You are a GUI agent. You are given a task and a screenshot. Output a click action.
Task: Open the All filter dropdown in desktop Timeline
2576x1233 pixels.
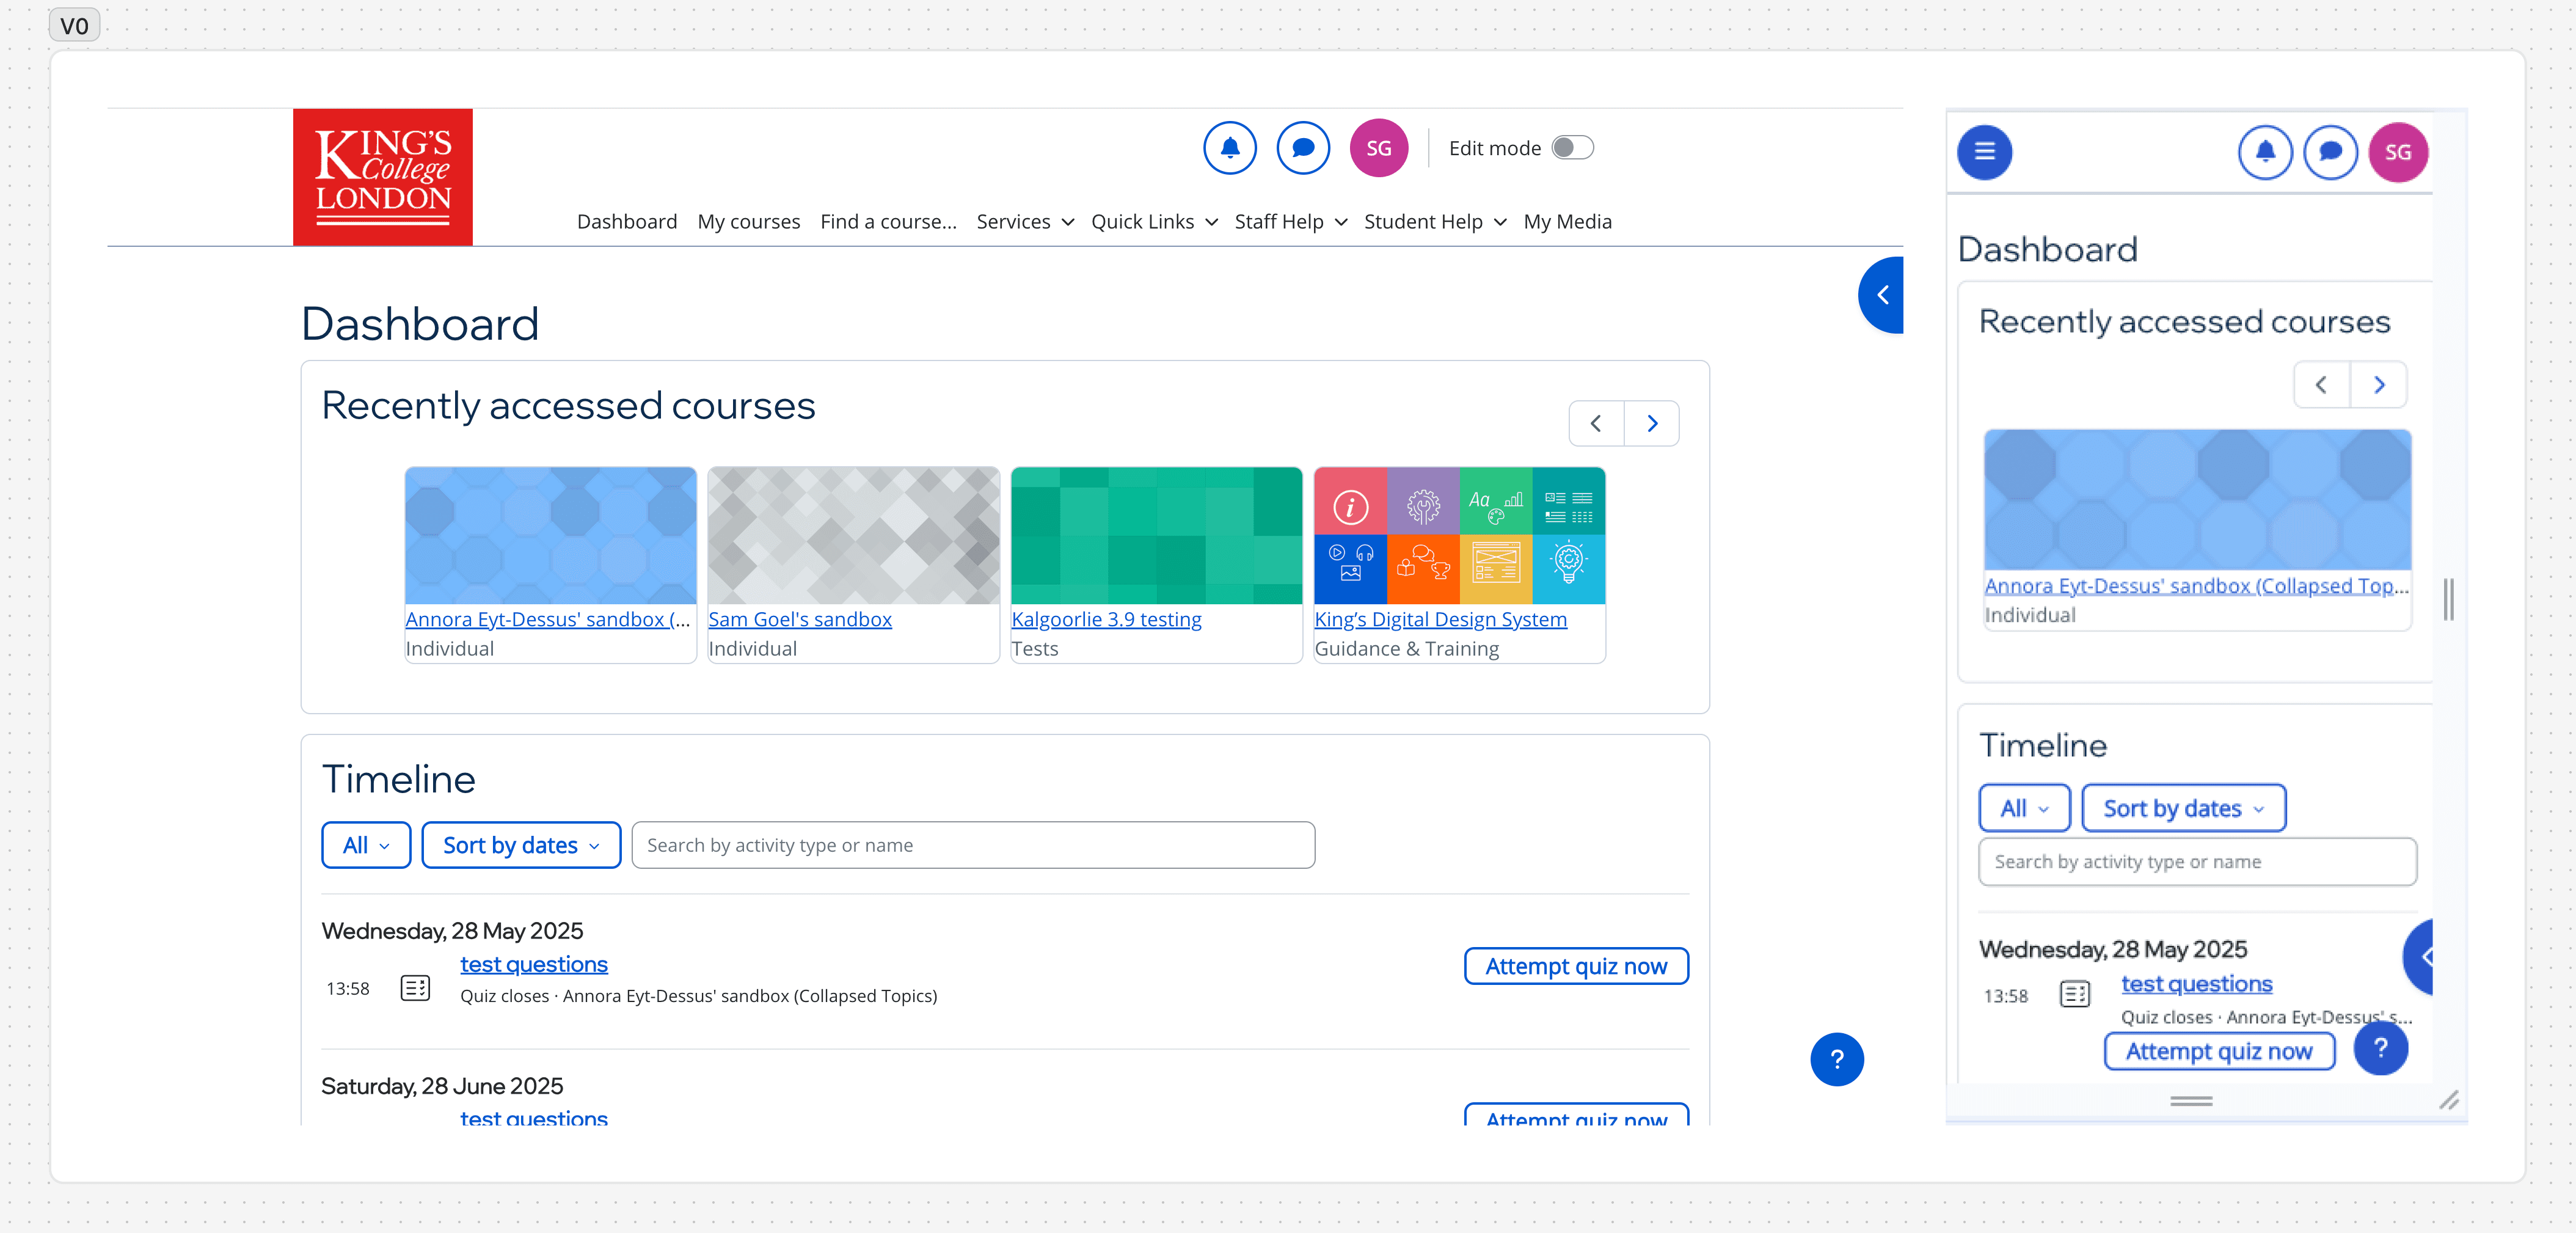click(x=366, y=845)
